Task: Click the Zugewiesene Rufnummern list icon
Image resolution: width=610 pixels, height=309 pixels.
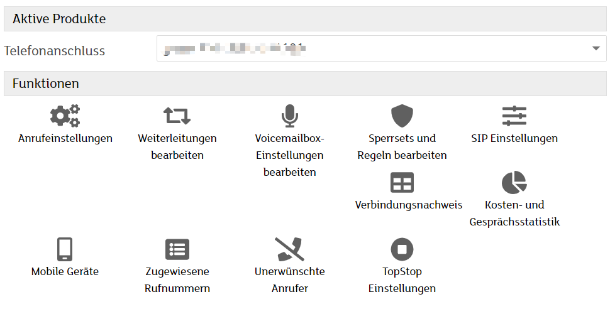Action: (x=177, y=249)
